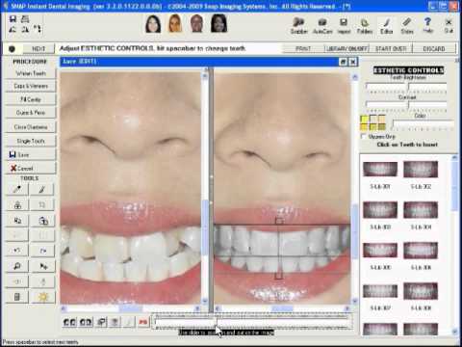The height and width of the screenshot is (347, 462).
Task: Click the Cancel button with red X
Action: point(31,169)
